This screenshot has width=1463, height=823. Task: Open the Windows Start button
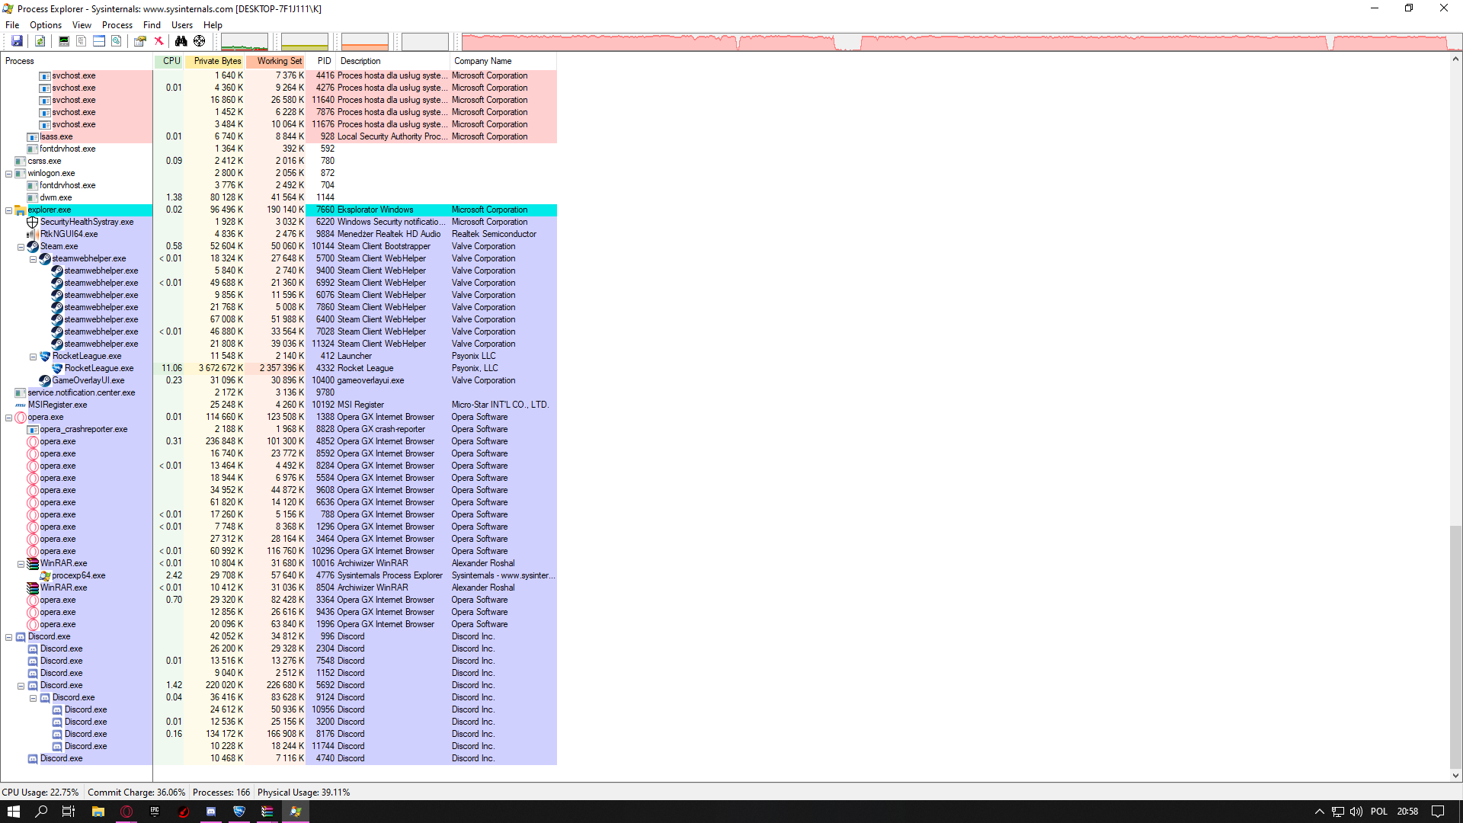(x=14, y=812)
